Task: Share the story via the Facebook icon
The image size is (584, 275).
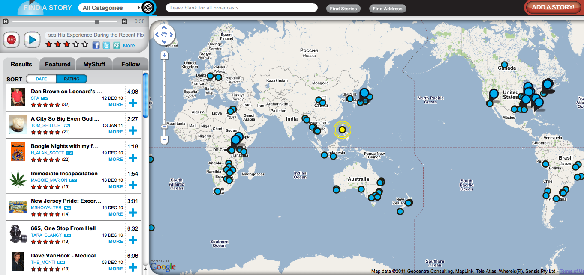Action: pos(96,45)
